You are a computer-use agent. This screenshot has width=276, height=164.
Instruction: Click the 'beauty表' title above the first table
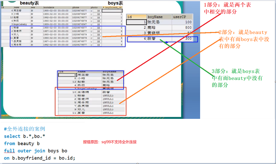(29, 3)
